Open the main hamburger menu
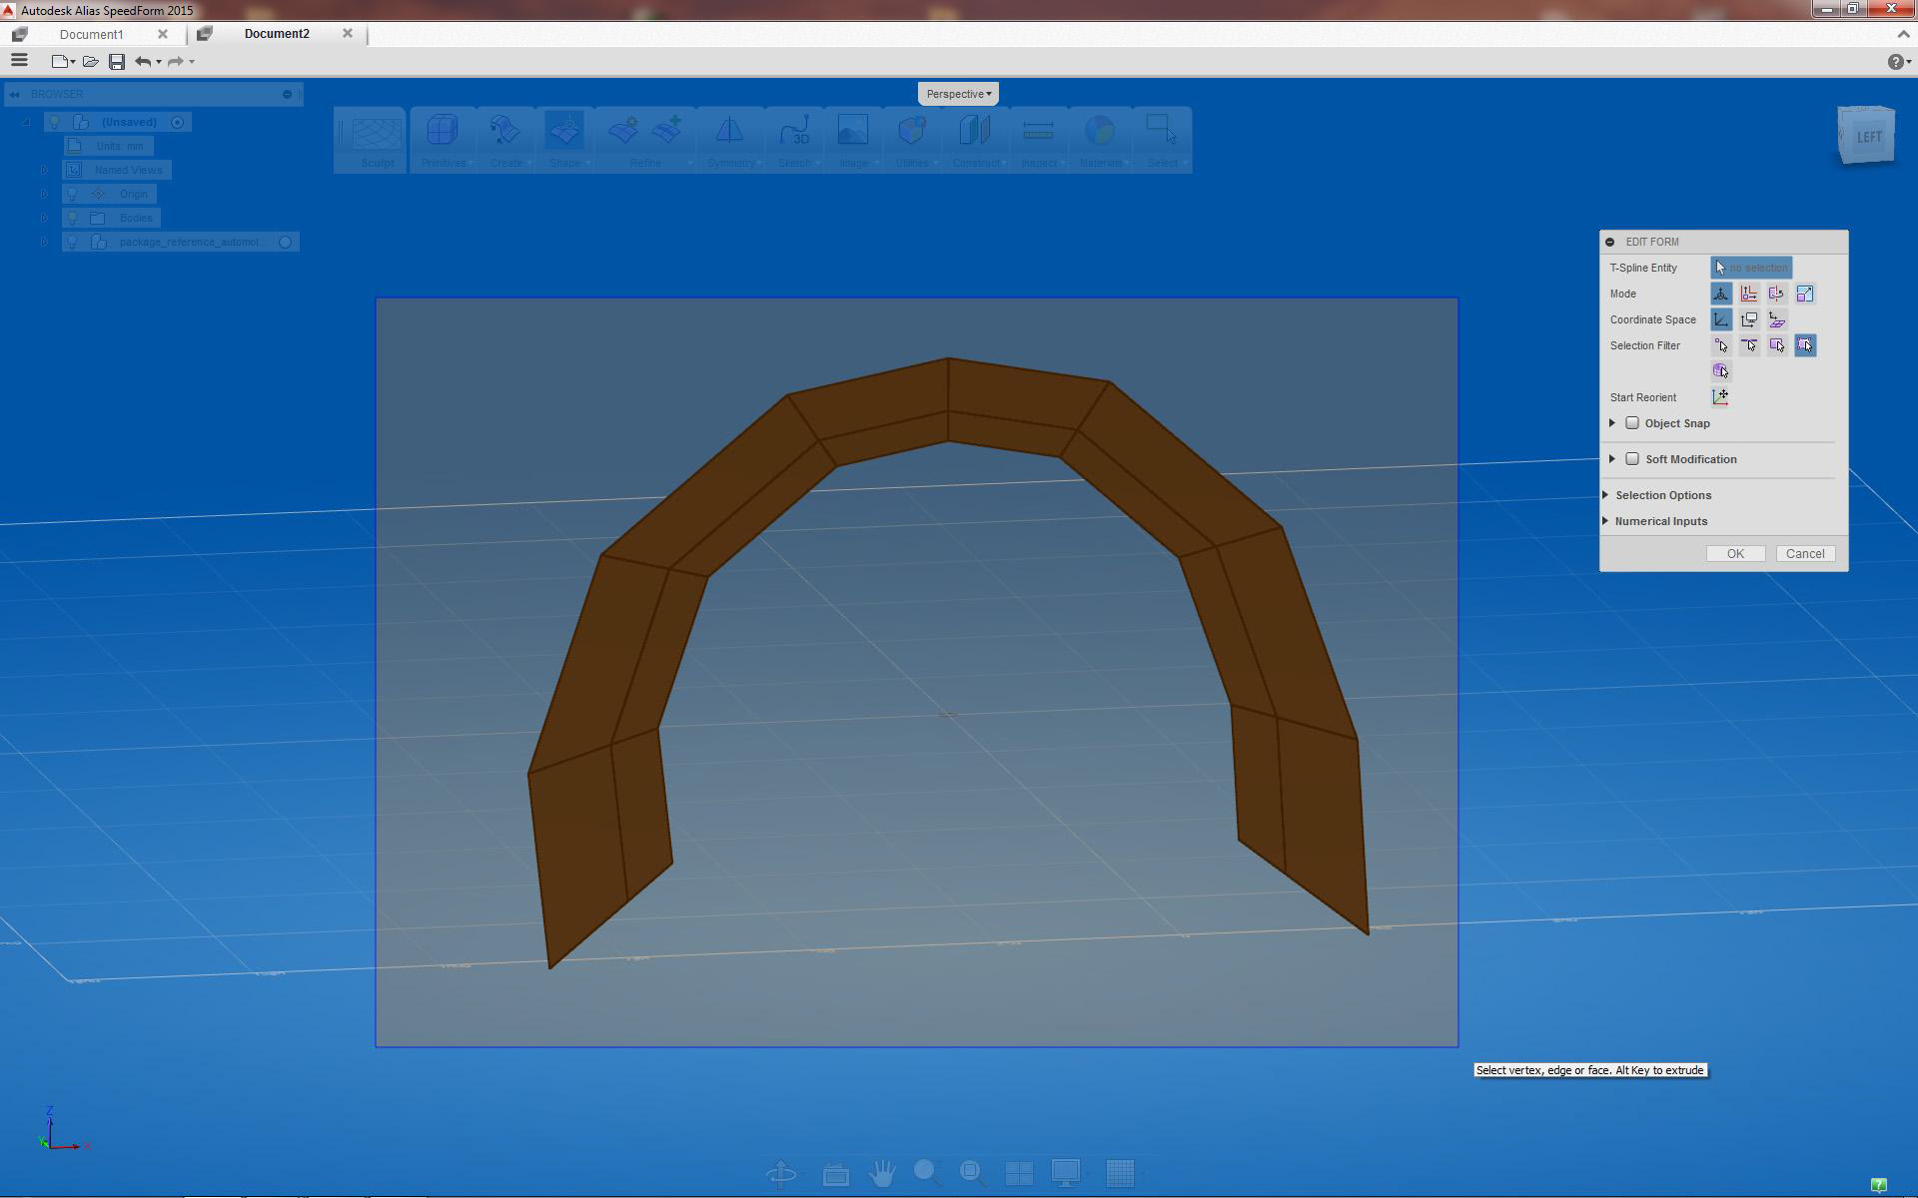Image resolution: width=1918 pixels, height=1198 pixels. 19,61
